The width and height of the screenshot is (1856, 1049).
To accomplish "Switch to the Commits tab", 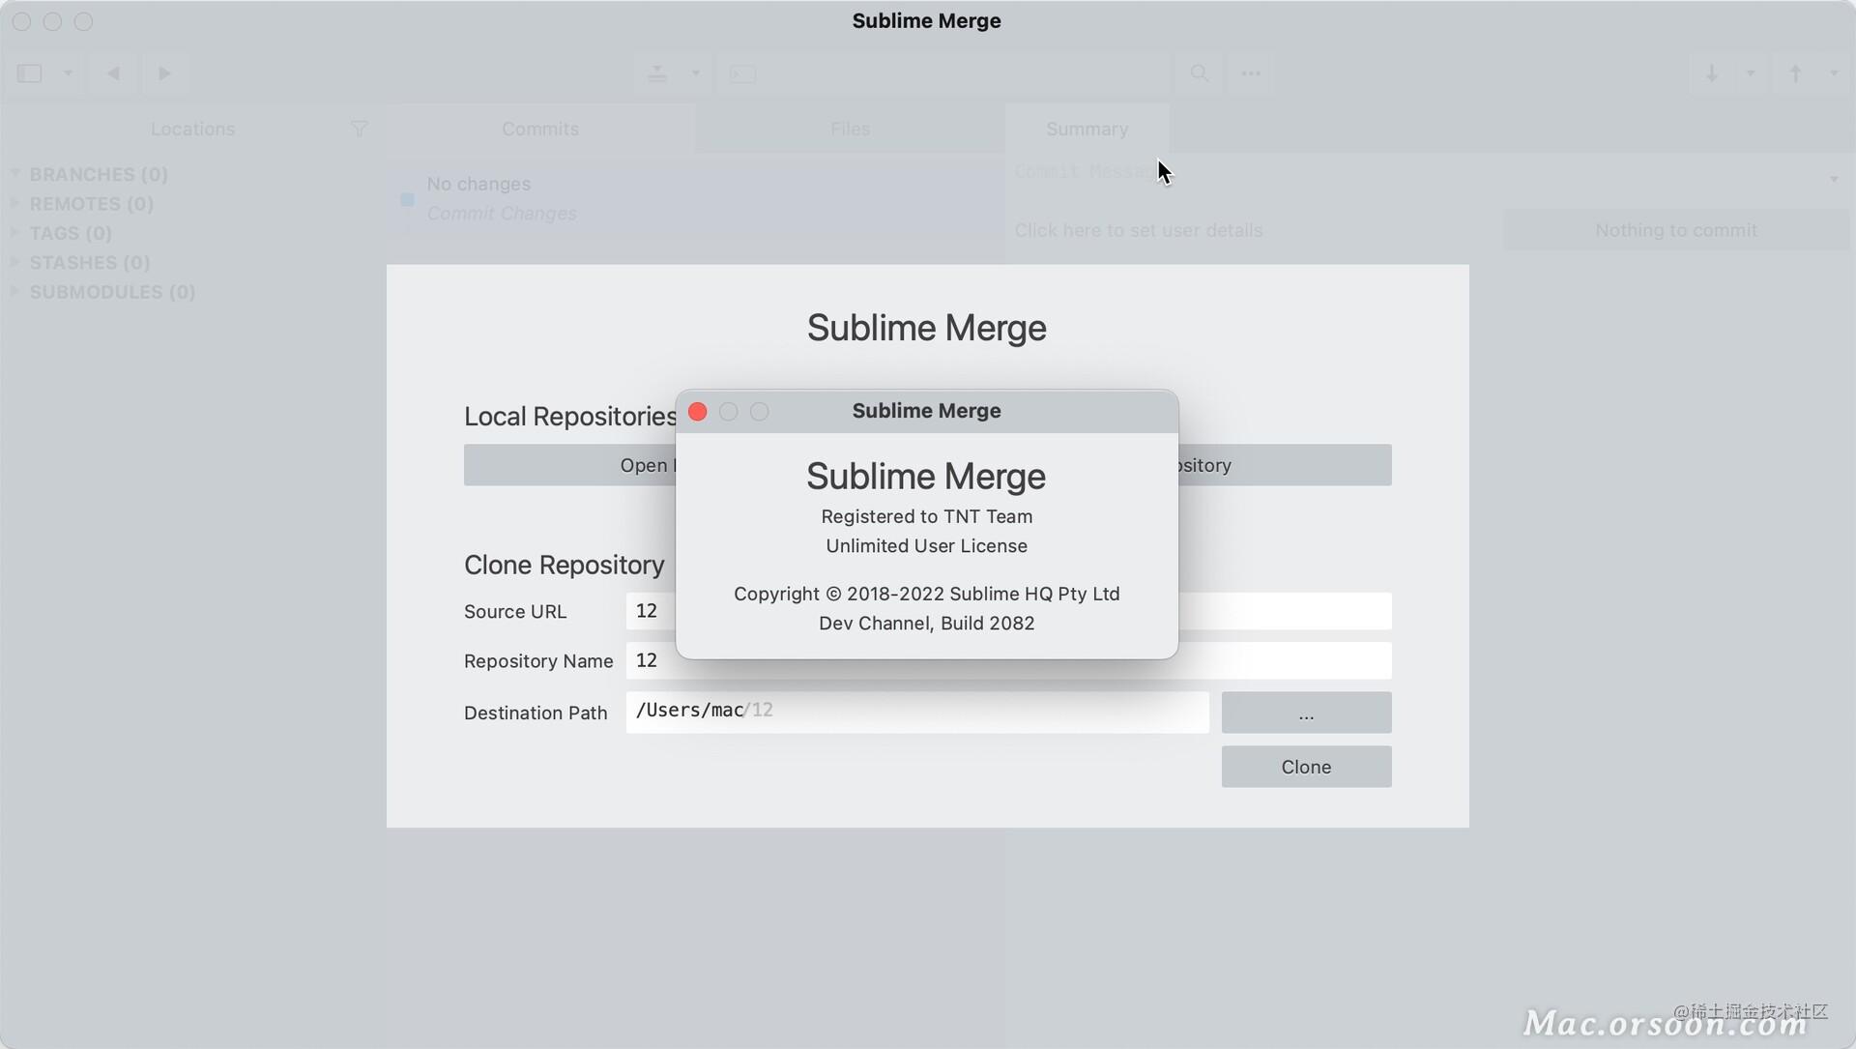I will 540,129.
